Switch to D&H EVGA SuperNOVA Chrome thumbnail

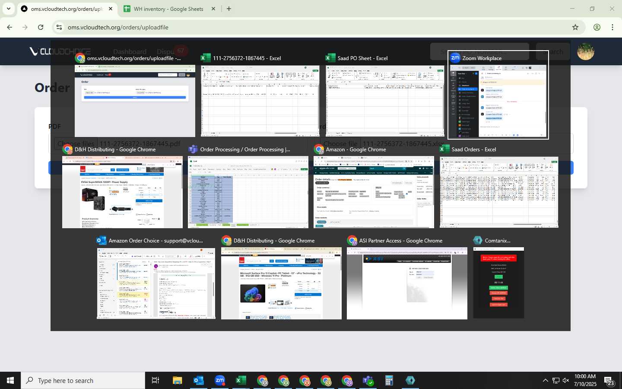click(x=122, y=192)
